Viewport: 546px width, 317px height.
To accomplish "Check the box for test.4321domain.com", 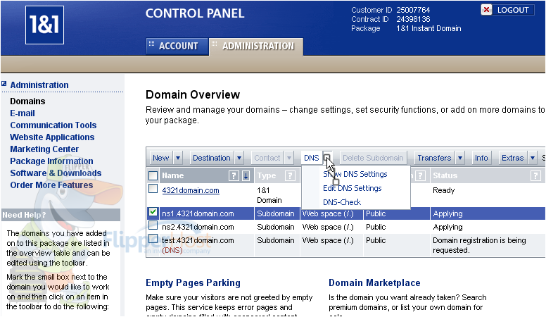I will pyautogui.click(x=153, y=239).
